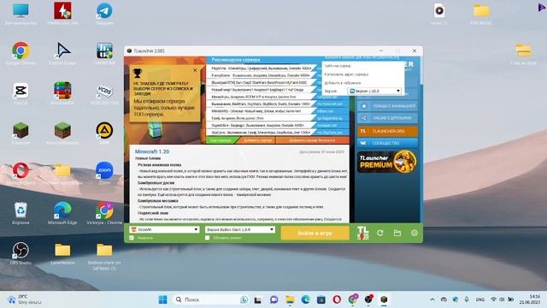Open Telegram desktop shortcut
547x308 pixels.
click(x=104, y=14)
